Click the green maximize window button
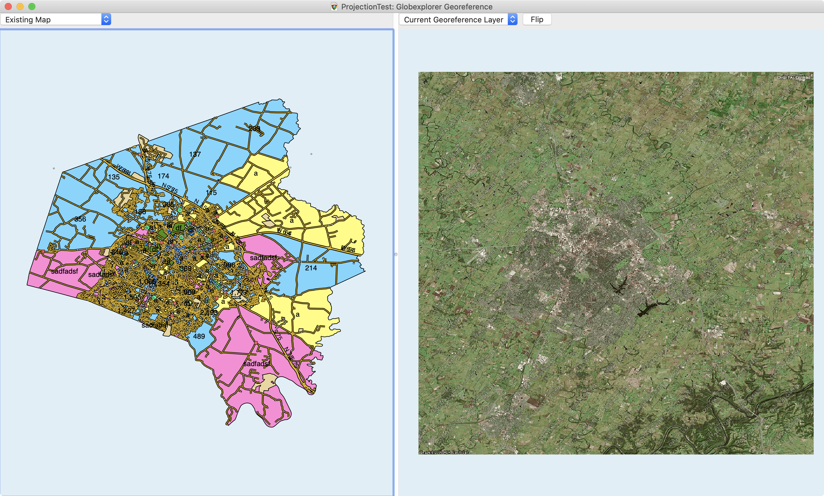824x496 pixels. point(32,6)
